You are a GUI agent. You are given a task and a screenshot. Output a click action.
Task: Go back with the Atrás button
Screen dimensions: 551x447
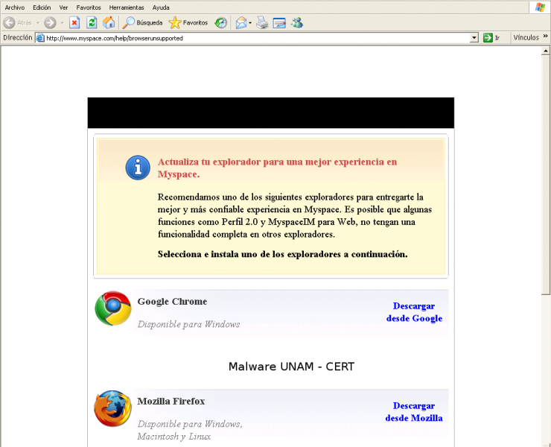[x=17, y=23]
